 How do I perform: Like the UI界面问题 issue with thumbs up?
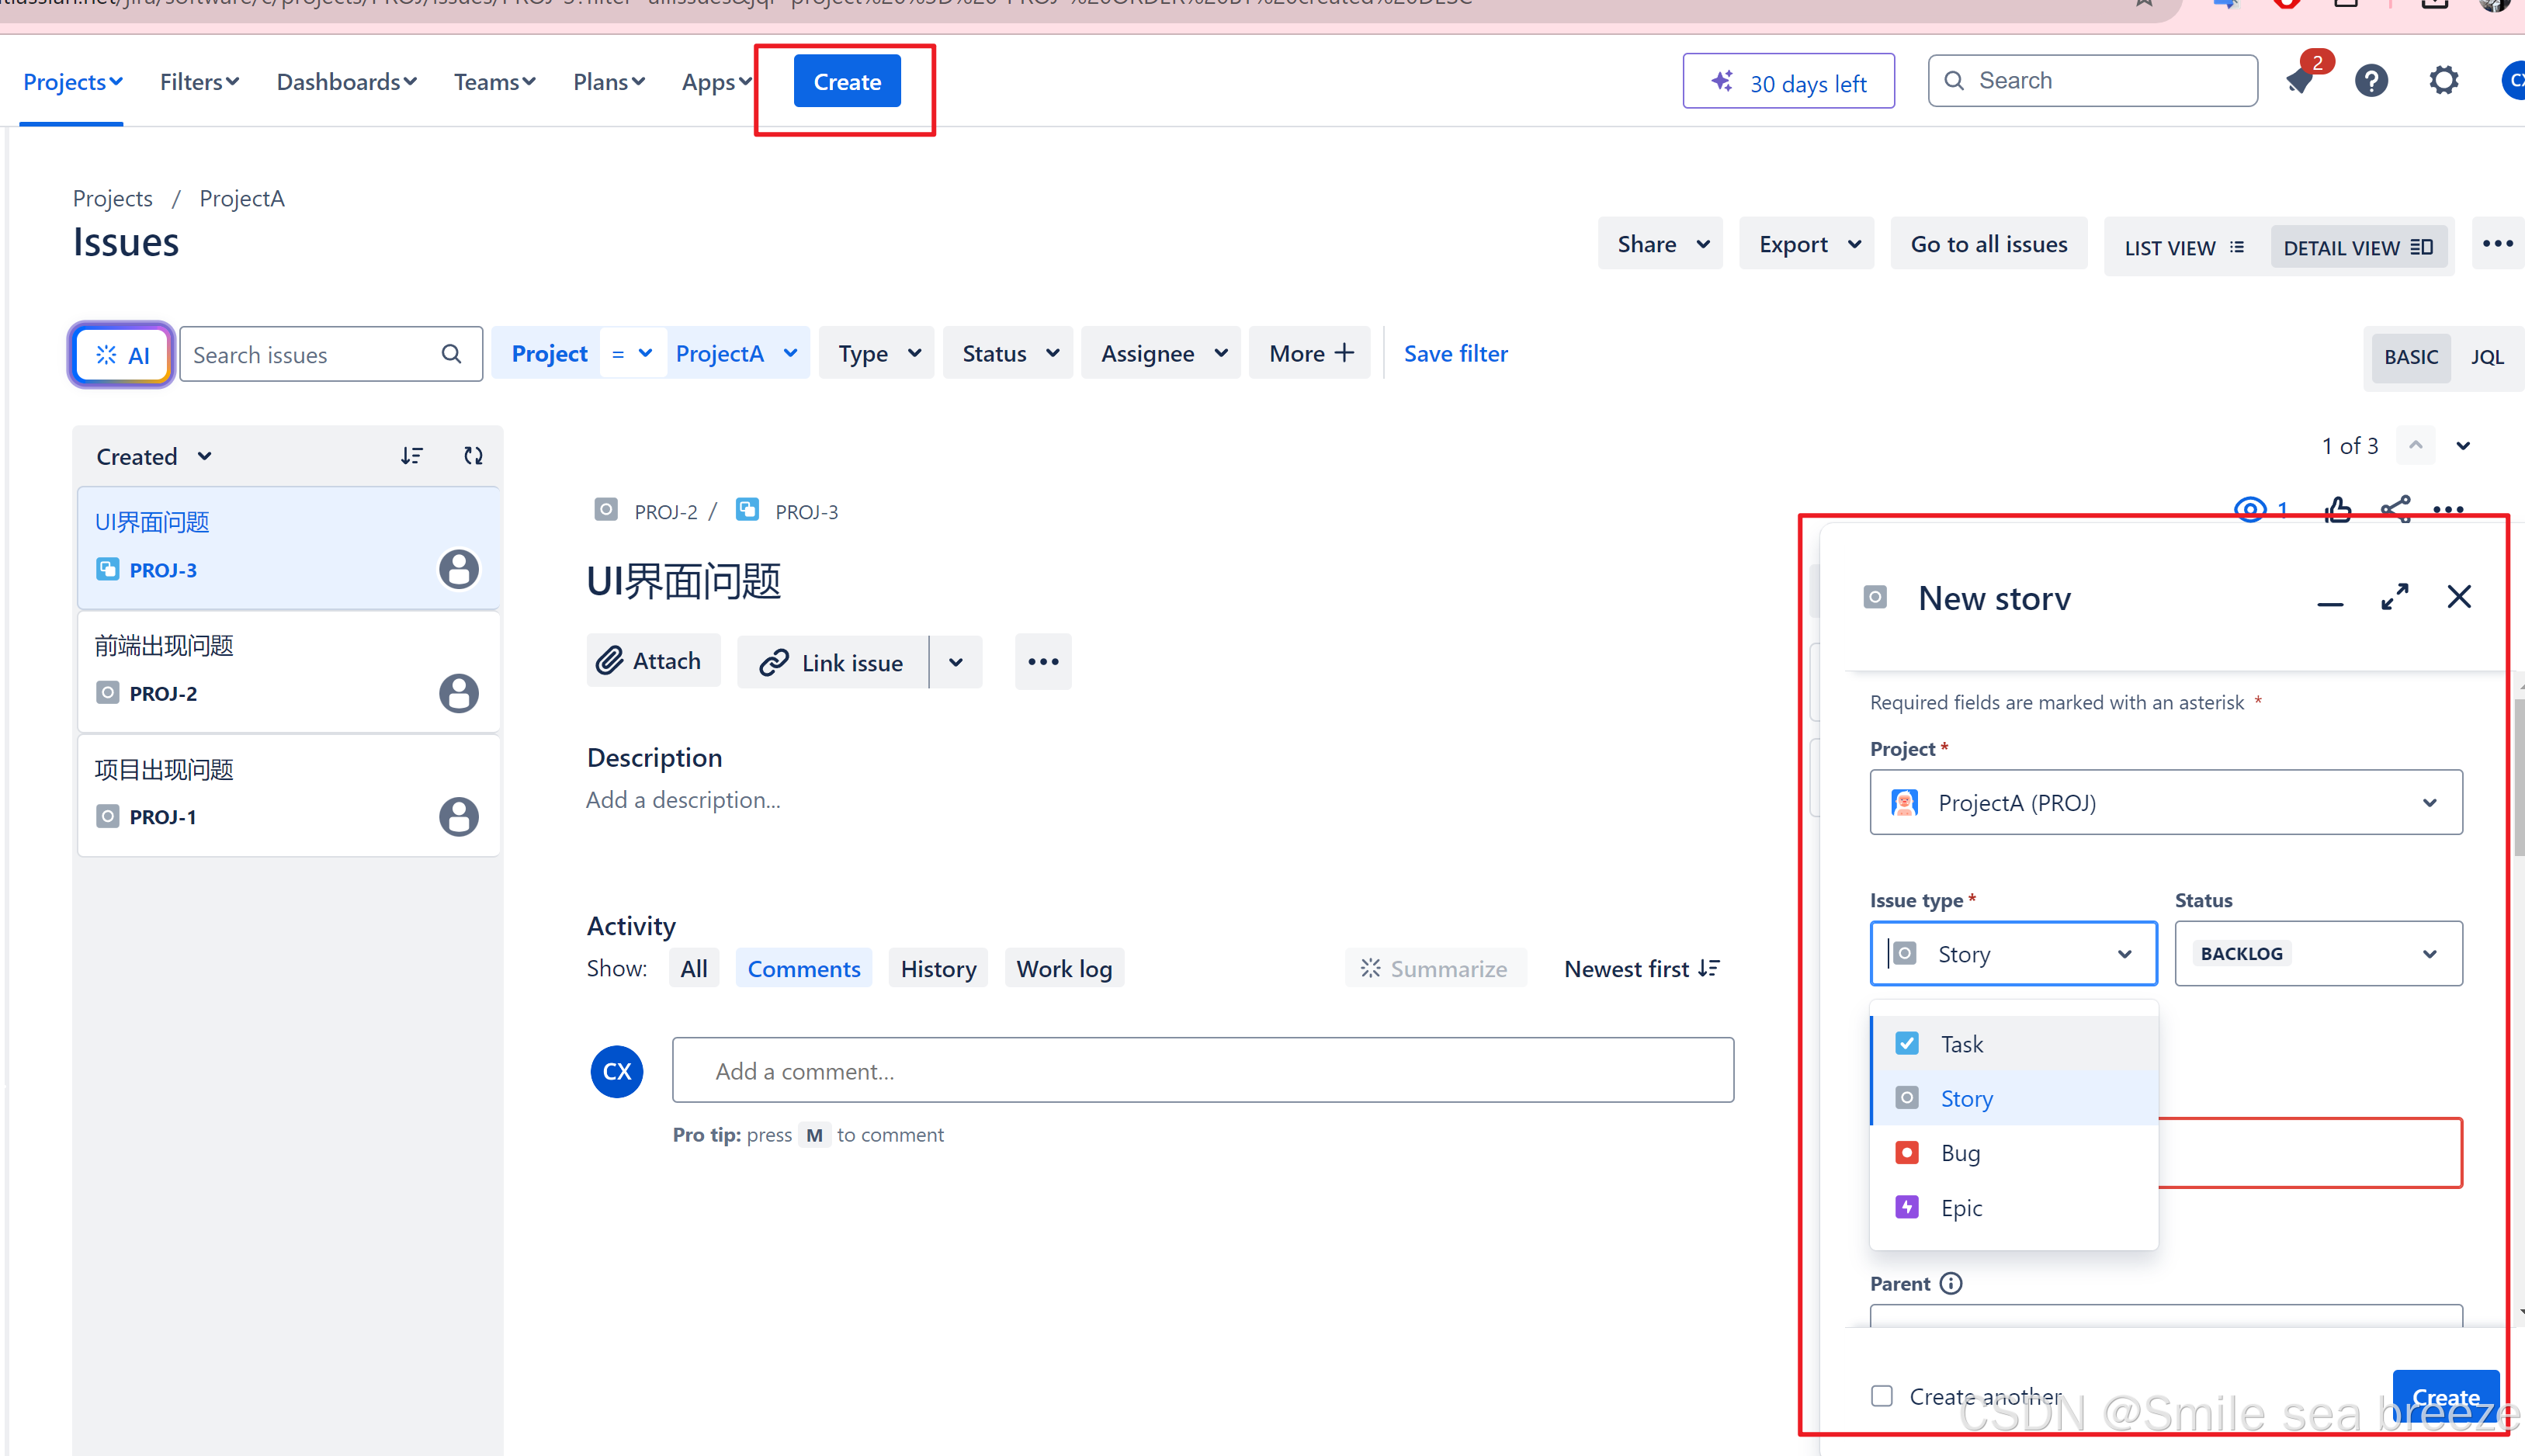click(2338, 509)
